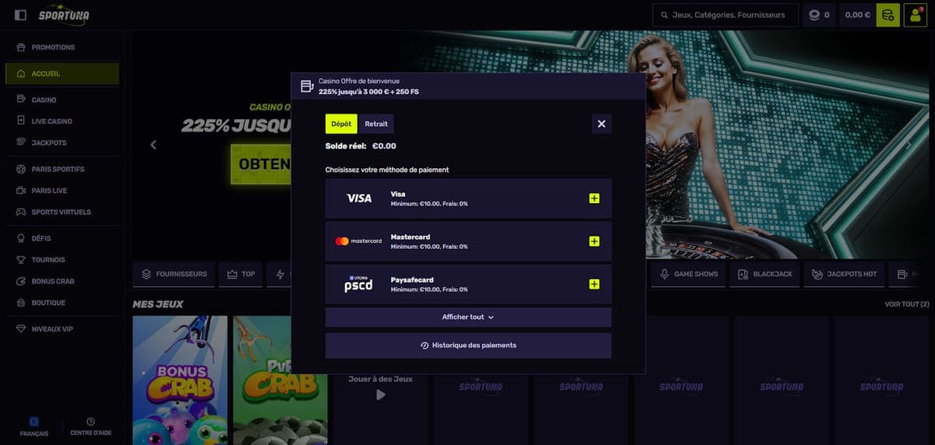Open Niveaux VIP in the sidebar
The image size is (935, 445).
click(x=62, y=329)
